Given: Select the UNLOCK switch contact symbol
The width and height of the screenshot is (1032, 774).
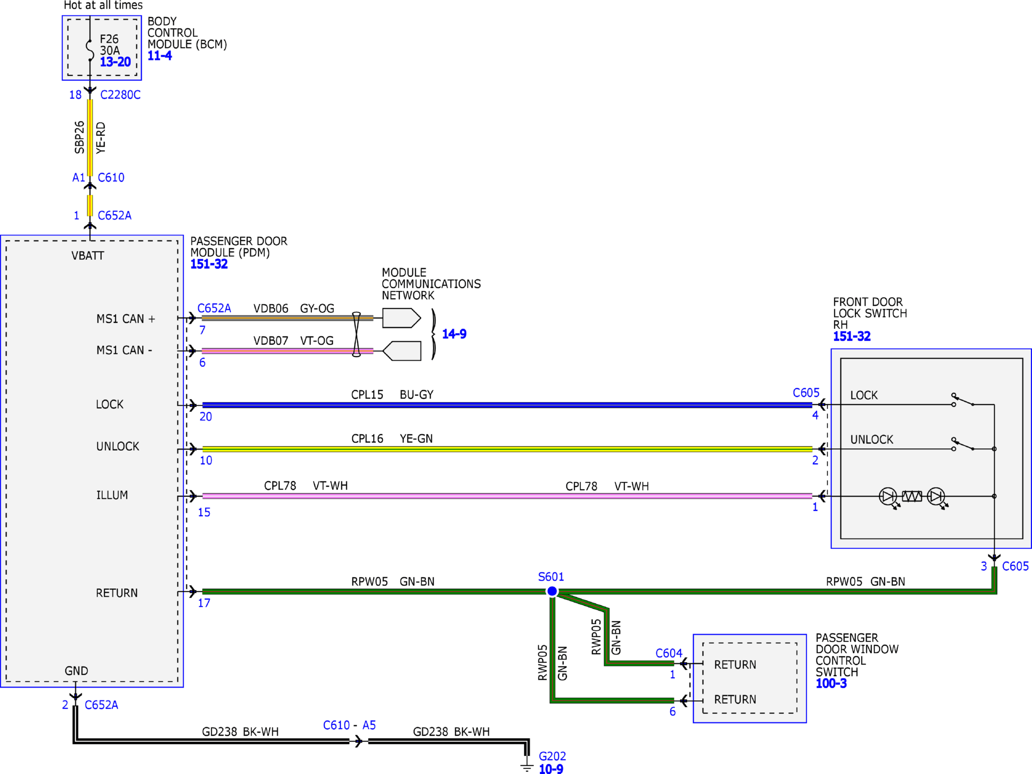Looking at the screenshot, I should pos(963,444).
